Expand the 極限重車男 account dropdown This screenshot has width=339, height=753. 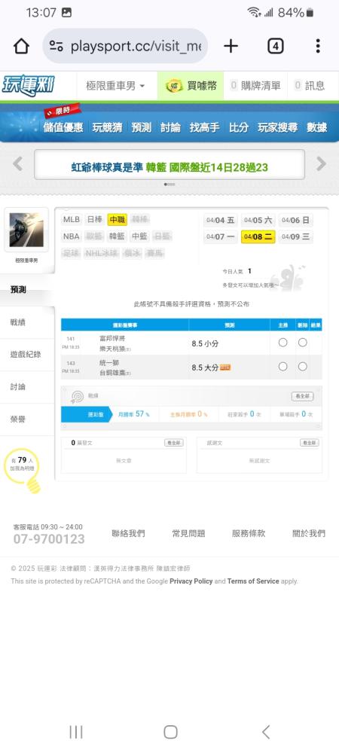click(x=115, y=86)
